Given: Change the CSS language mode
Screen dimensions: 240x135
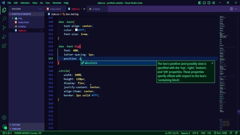Looking at the screenshot, I should click(x=209, y=133).
